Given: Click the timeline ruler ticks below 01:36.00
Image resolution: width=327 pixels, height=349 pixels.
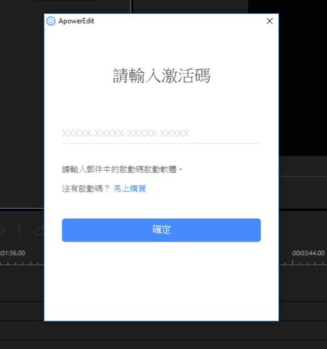Looking at the screenshot, I should [x=22, y=263].
